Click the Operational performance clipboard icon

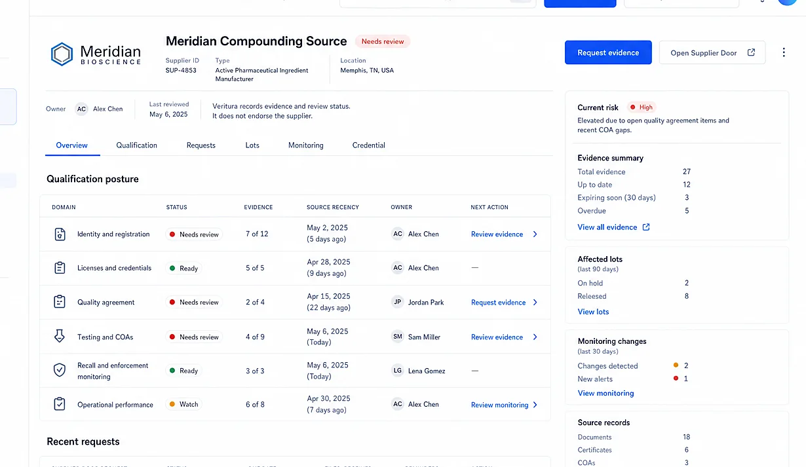coord(60,404)
